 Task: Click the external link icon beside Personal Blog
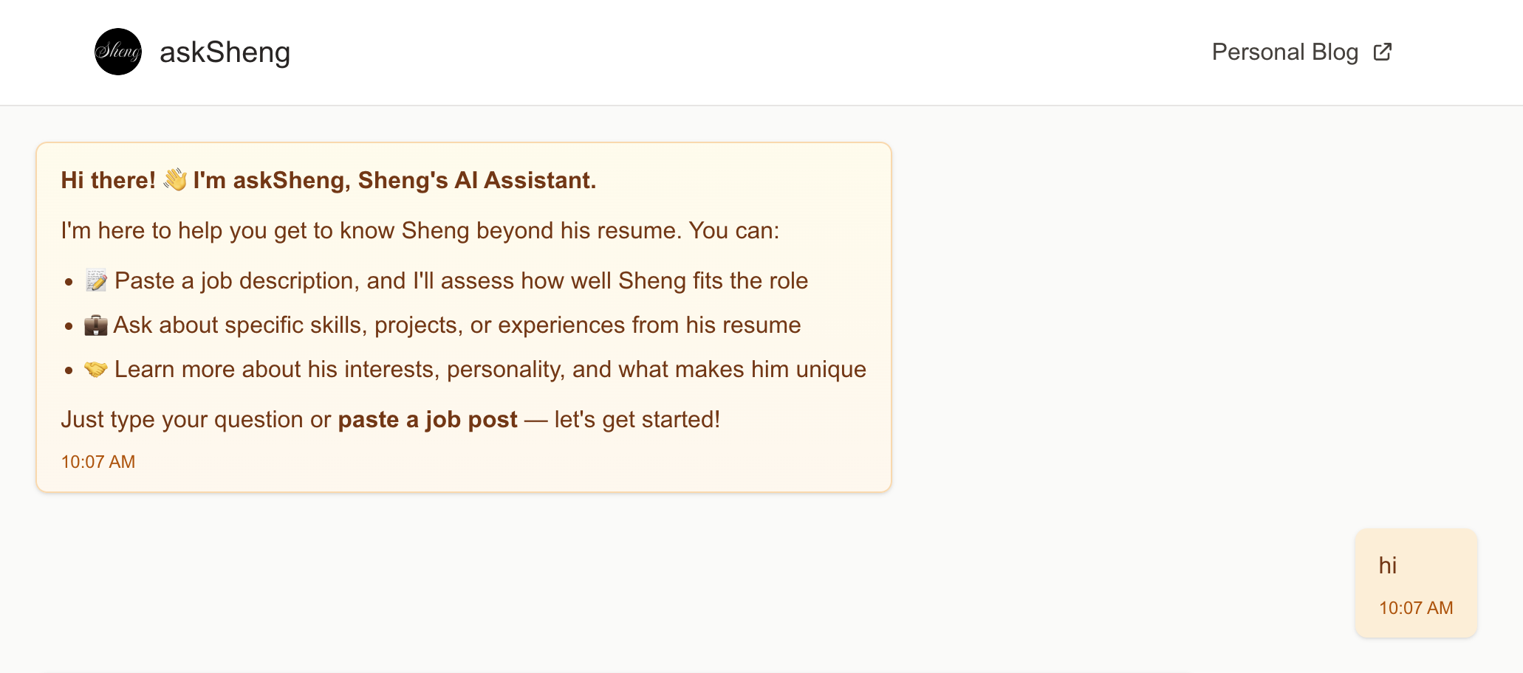click(x=1383, y=51)
